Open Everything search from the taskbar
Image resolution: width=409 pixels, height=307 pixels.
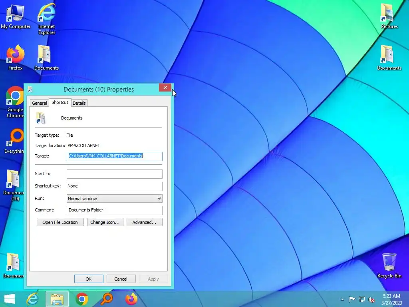click(x=106, y=299)
